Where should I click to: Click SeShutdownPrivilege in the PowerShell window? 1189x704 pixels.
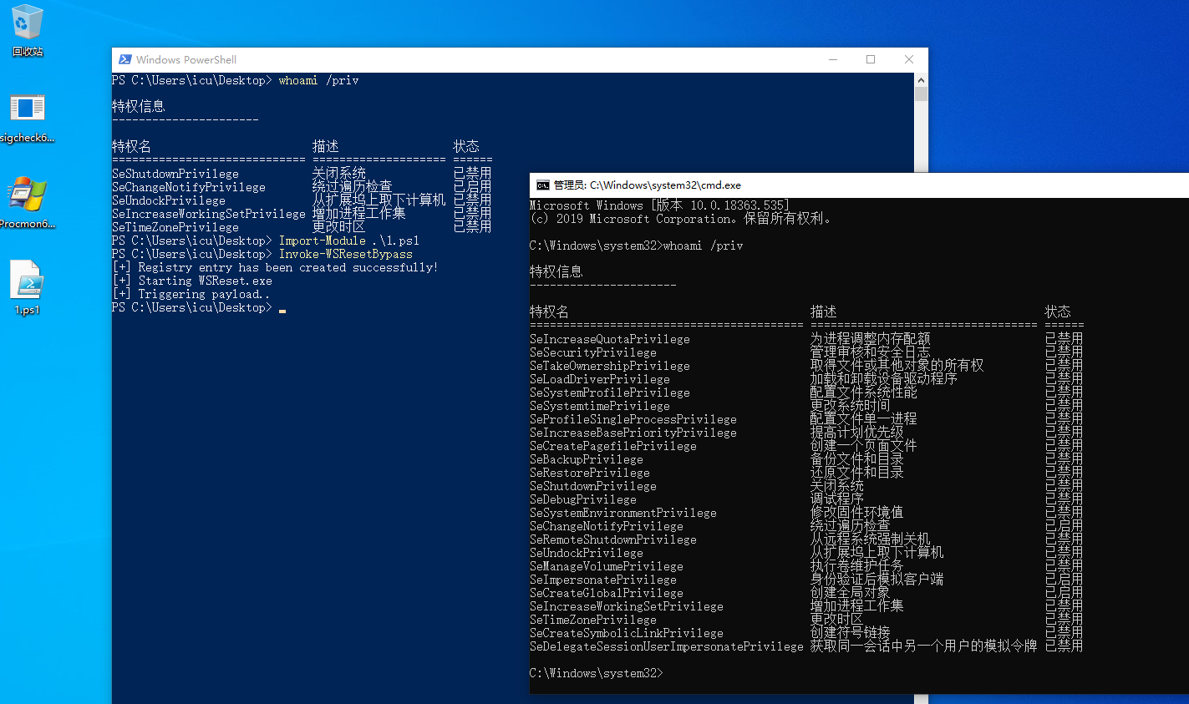(x=175, y=174)
